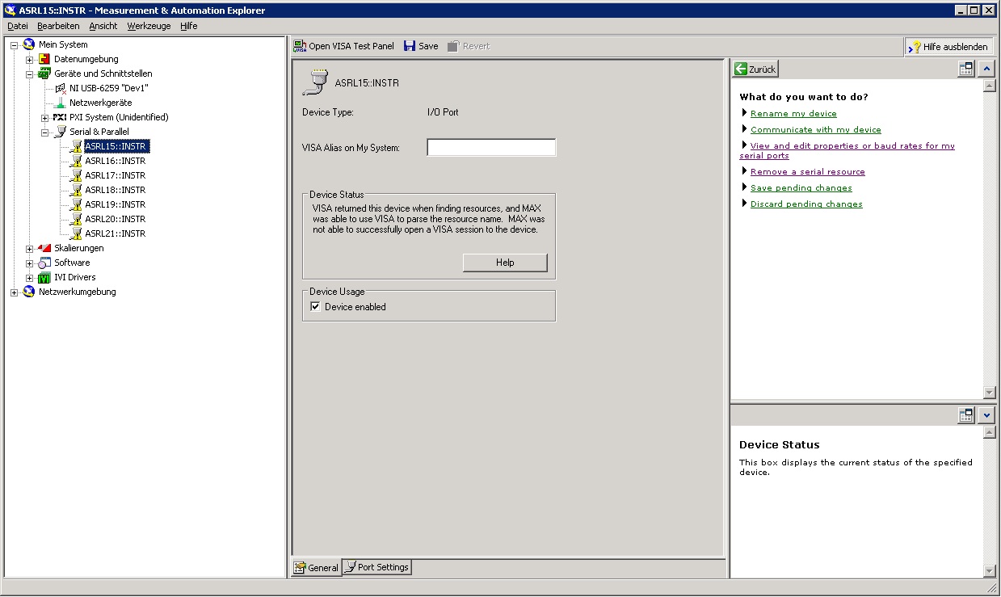The height and width of the screenshot is (597, 1001).
Task: Open the Rename my device link
Action: point(793,114)
